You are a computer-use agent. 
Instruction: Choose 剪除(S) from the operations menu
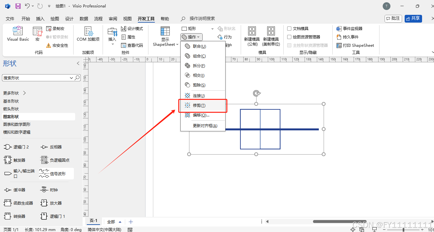[203, 85]
